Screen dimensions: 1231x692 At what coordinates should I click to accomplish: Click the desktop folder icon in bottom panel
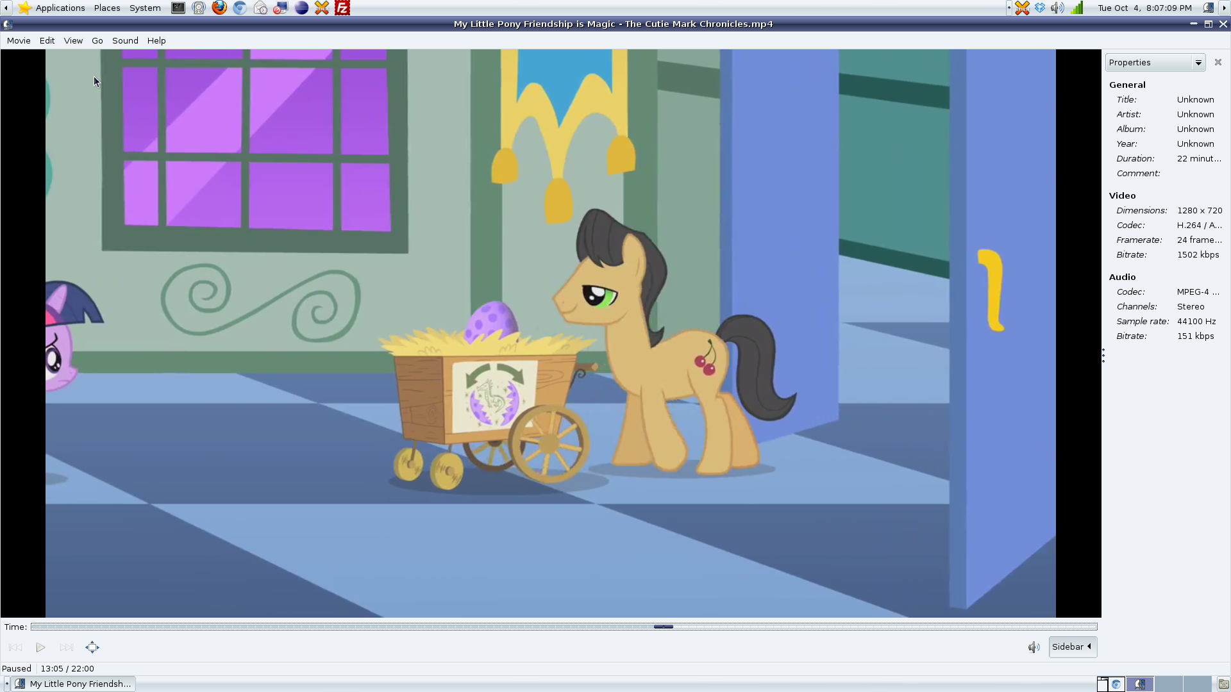1223,684
